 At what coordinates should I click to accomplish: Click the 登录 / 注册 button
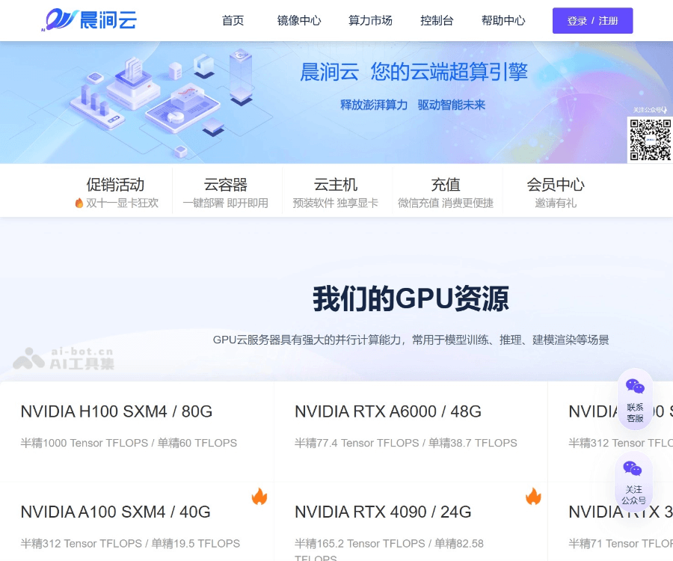click(x=592, y=21)
